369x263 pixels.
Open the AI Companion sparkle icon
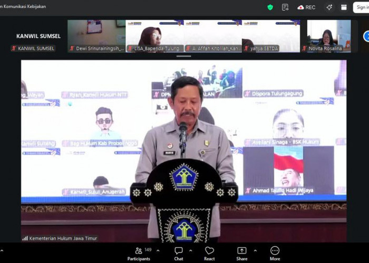click(329, 7)
